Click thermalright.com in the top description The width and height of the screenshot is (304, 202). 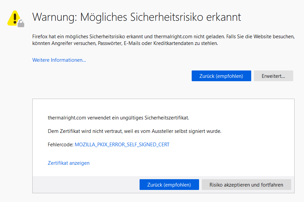tap(172, 36)
